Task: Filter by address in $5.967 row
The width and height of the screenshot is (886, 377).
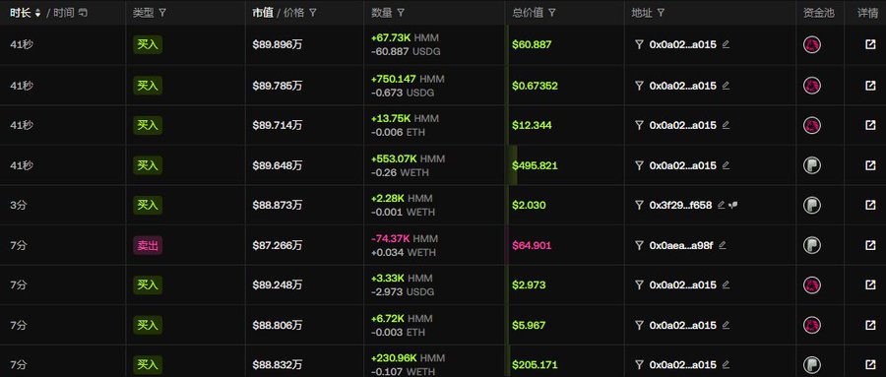Action: click(x=640, y=326)
